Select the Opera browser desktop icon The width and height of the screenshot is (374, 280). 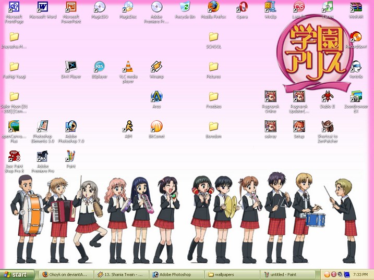(x=242, y=7)
